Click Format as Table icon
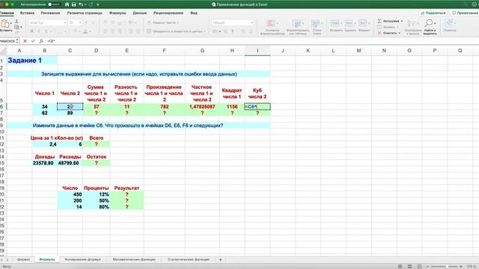Image resolution: width=479 pixels, height=269 pixels. [x=296, y=23]
